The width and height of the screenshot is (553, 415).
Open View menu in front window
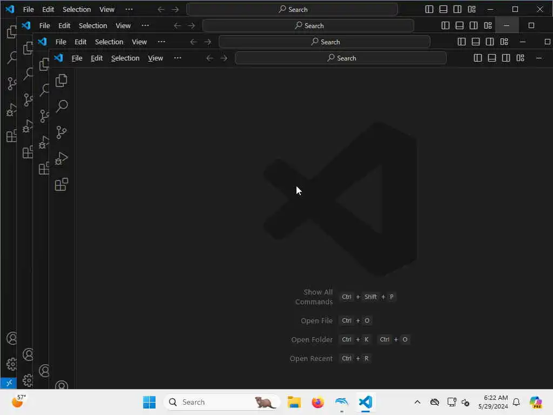[x=155, y=58]
